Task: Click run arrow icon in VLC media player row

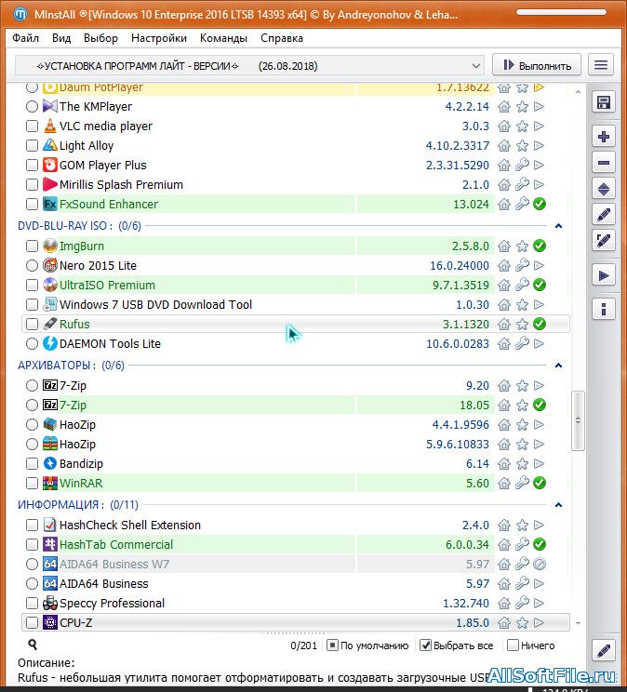Action: tap(539, 126)
